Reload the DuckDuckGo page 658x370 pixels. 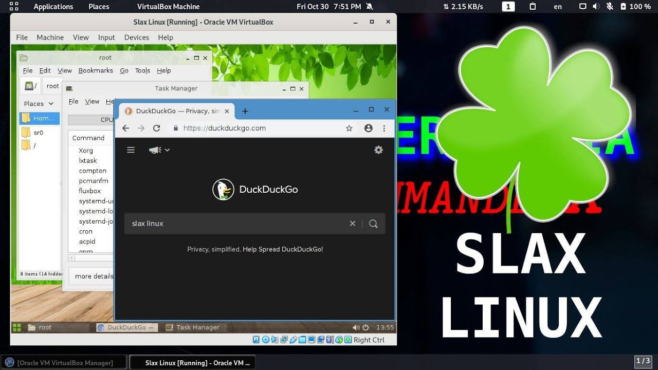coord(157,128)
